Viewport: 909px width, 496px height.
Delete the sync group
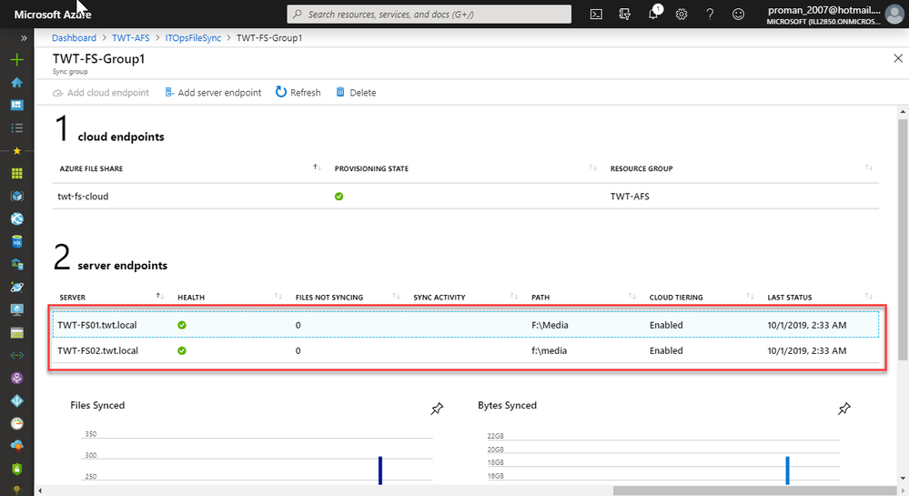pyautogui.click(x=356, y=92)
